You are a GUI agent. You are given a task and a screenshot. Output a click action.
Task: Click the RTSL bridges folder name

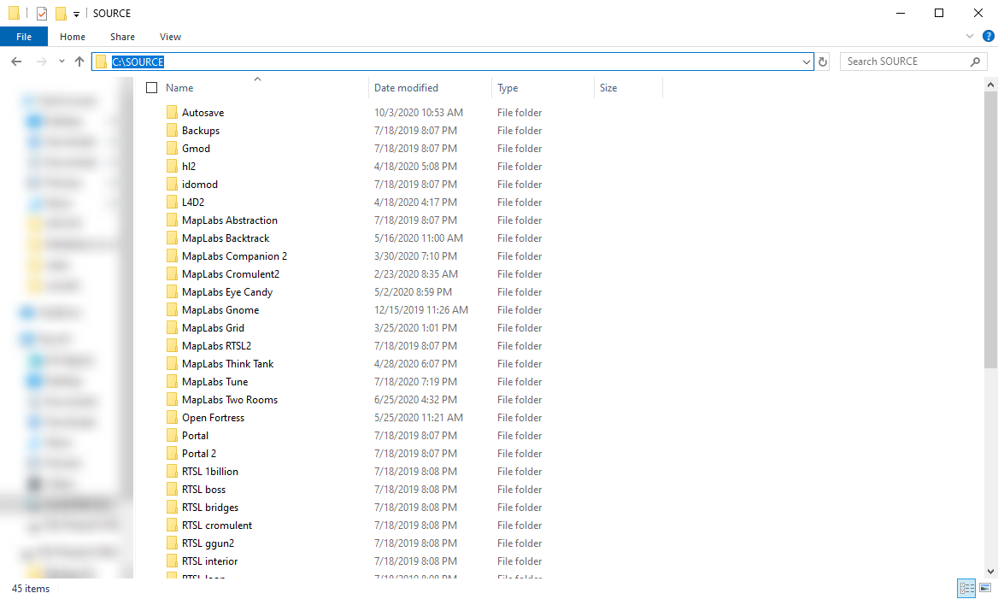pyautogui.click(x=210, y=508)
